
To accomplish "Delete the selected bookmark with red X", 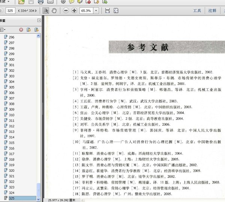I will [x=21, y=30].
